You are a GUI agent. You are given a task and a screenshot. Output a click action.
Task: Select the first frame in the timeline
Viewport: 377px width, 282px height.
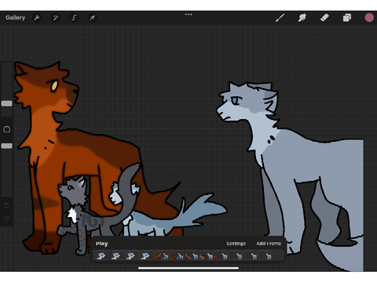(101, 255)
